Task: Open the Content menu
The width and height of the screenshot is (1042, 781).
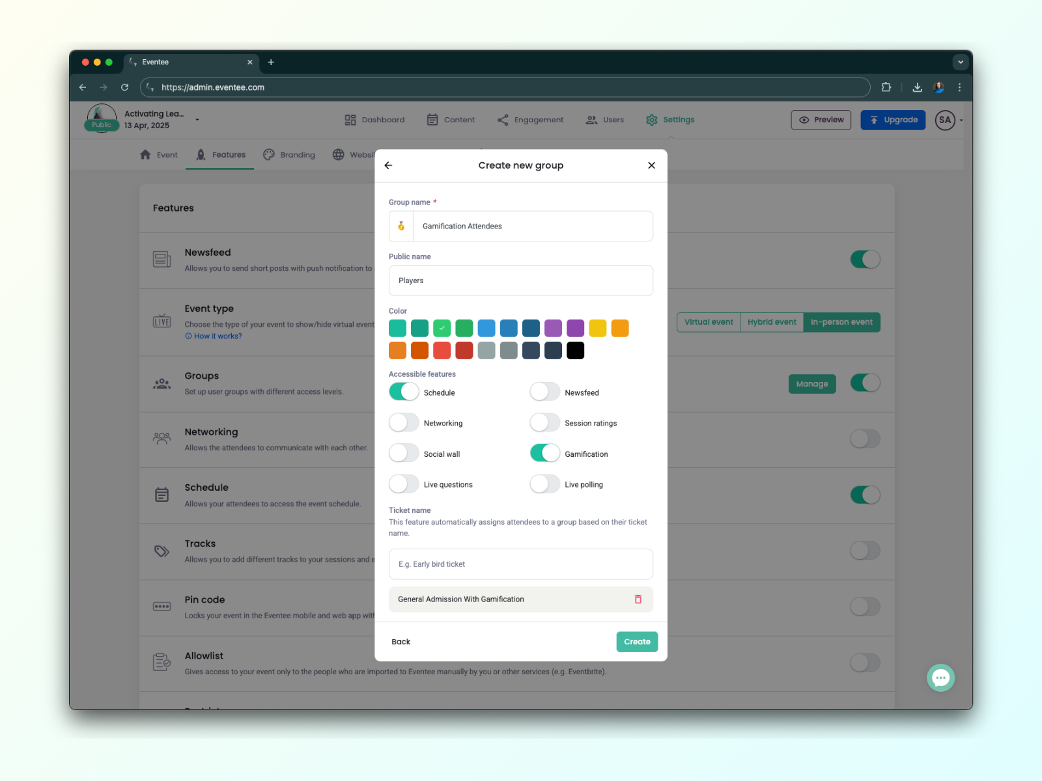Action: coord(451,120)
